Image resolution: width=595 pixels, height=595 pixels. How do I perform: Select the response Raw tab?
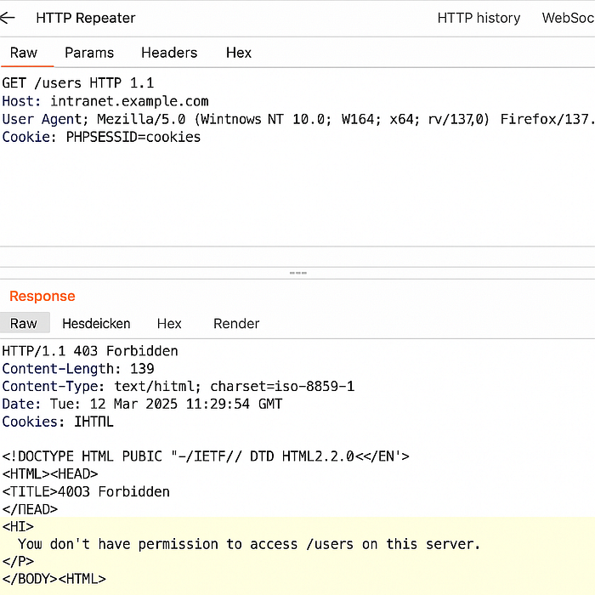[x=25, y=323]
